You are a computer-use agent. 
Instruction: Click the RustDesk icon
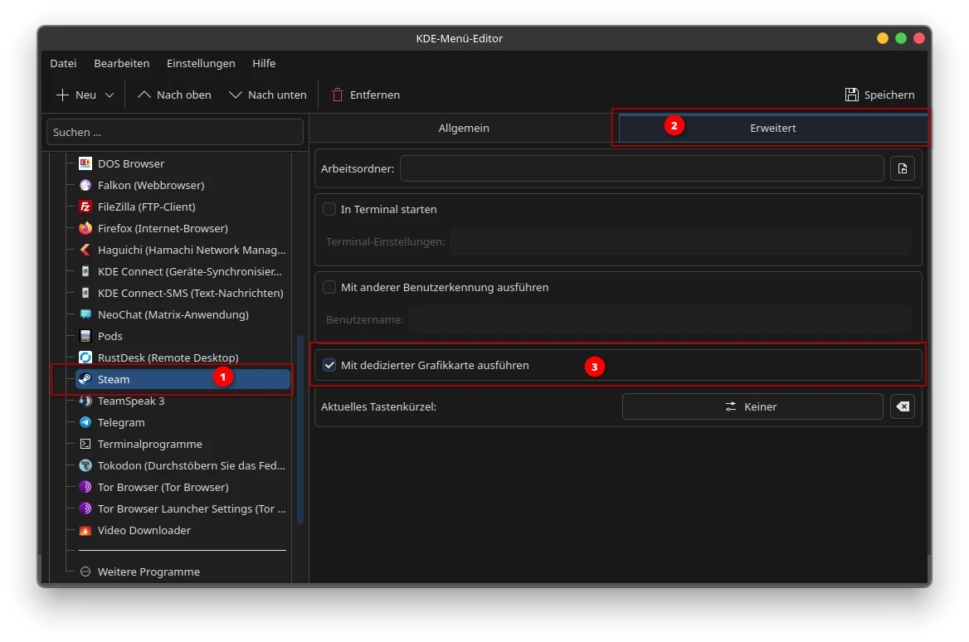[85, 357]
